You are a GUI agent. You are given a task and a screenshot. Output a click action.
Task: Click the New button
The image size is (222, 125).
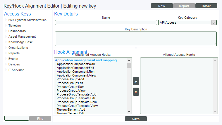162,6
